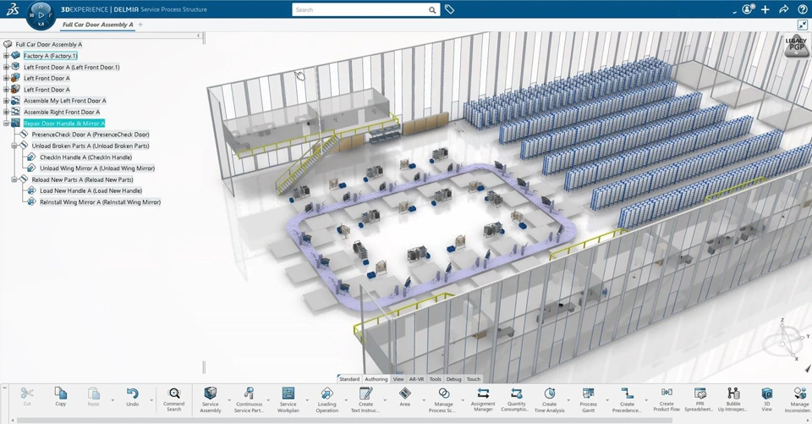Image resolution: width=812 pixels, height=424 pixels.
Task: Switch to the AR-VR toolbar tab
Action: [416, 379]
